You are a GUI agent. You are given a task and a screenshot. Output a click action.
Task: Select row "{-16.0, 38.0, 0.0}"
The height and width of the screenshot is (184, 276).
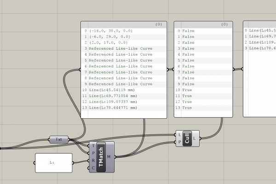124,31
